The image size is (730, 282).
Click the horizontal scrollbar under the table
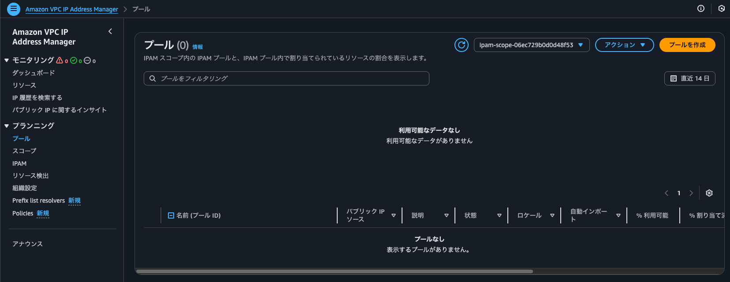[x=335, y=271]
